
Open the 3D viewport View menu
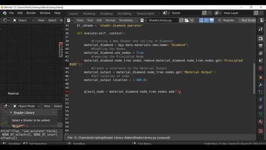pos(47,106)
